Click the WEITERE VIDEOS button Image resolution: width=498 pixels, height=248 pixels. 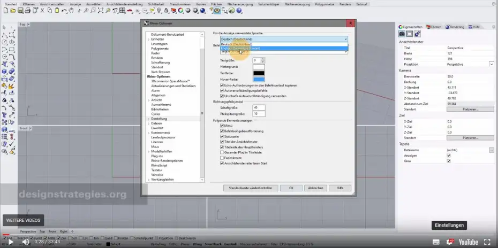pos(23,220)
